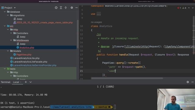195x110 pixels.
Task: Click the red error indicator in editor
Action: tap(179, 8)
